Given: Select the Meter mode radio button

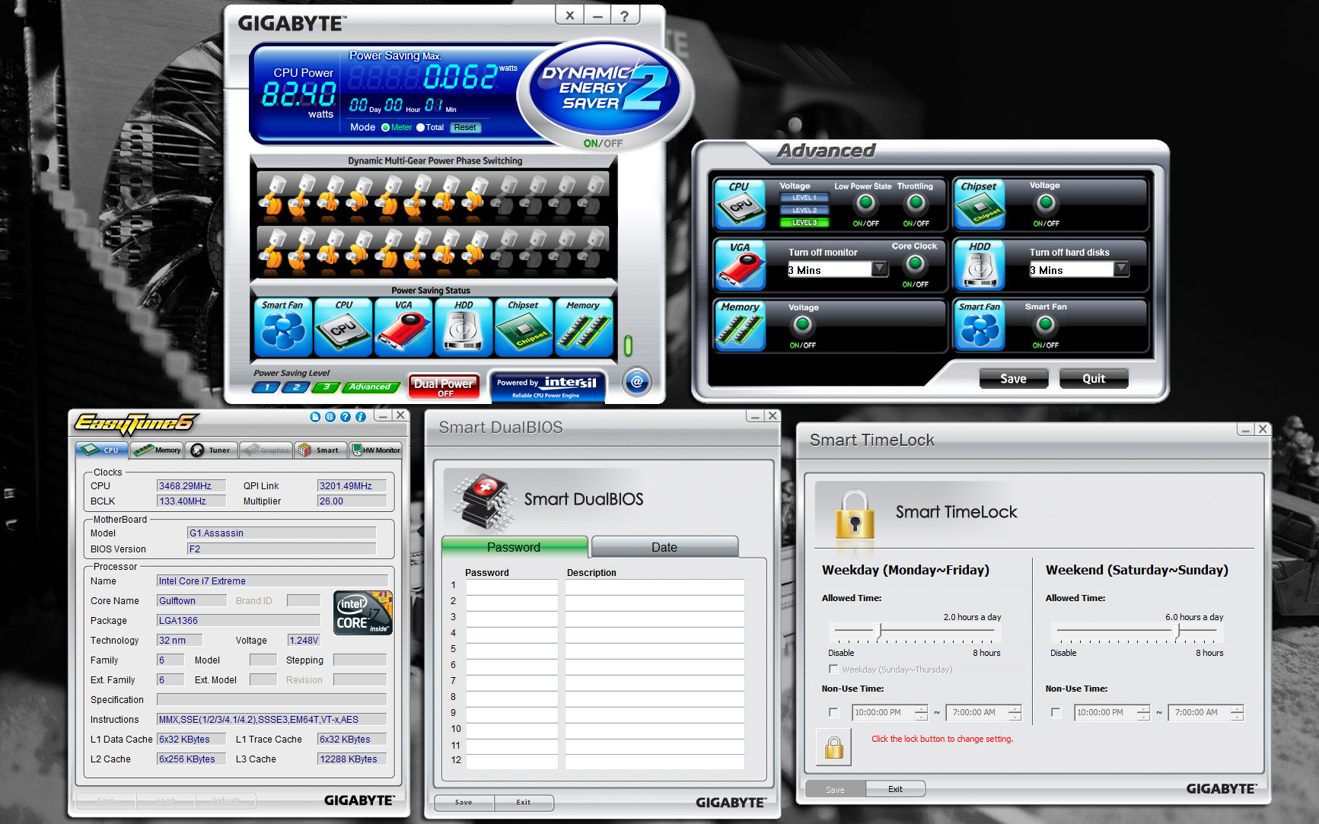Looking at the screenshot, I should point(386,128).
